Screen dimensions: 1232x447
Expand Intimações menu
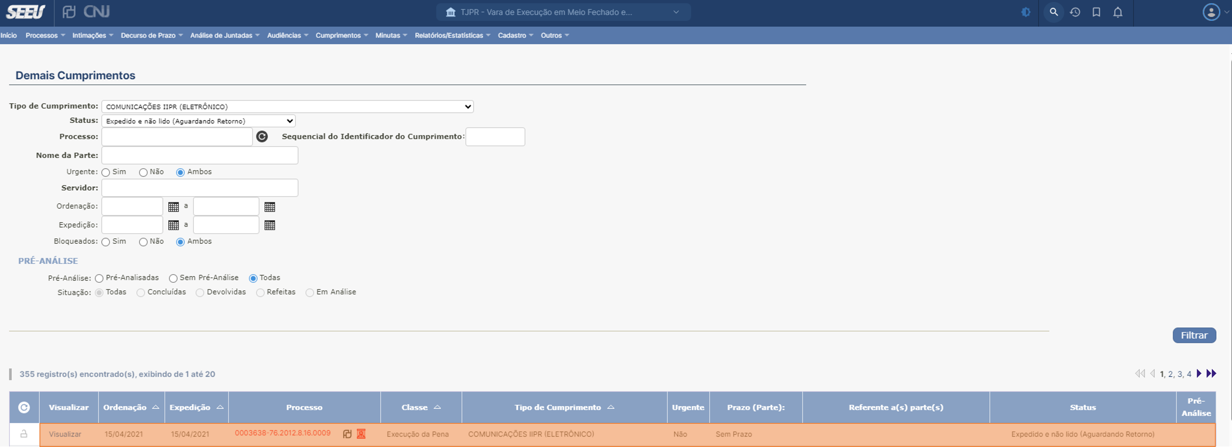93,35
